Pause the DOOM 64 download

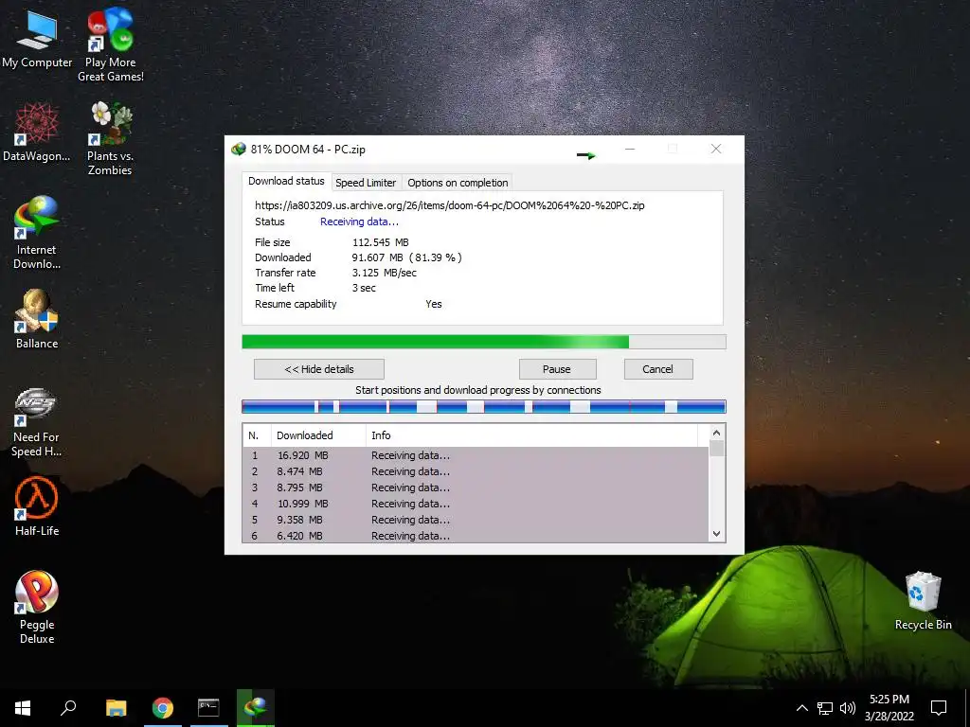(557, 369)
